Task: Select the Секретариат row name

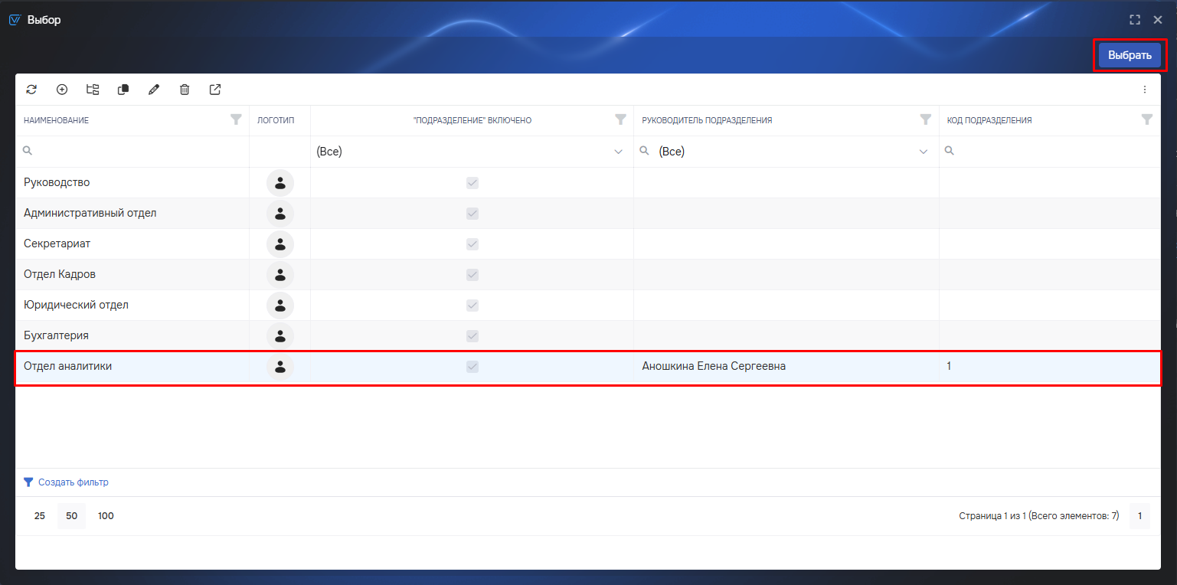Action: (x=57, y=243)
